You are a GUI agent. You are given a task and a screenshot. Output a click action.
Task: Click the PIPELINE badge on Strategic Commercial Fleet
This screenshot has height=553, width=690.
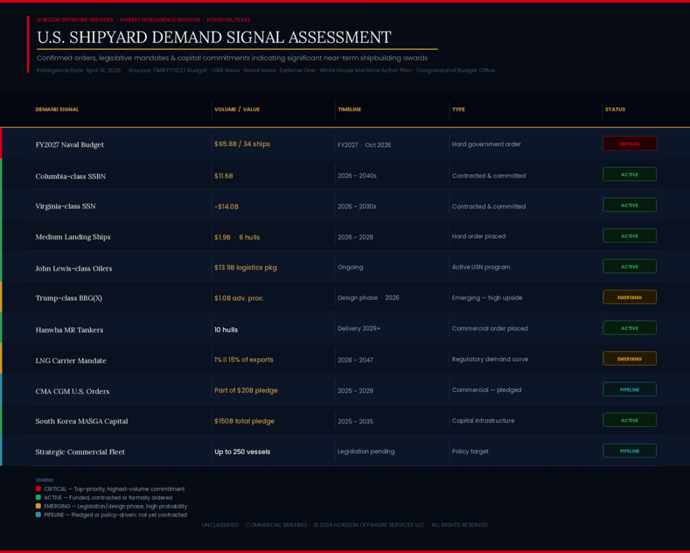click(629, 451)
